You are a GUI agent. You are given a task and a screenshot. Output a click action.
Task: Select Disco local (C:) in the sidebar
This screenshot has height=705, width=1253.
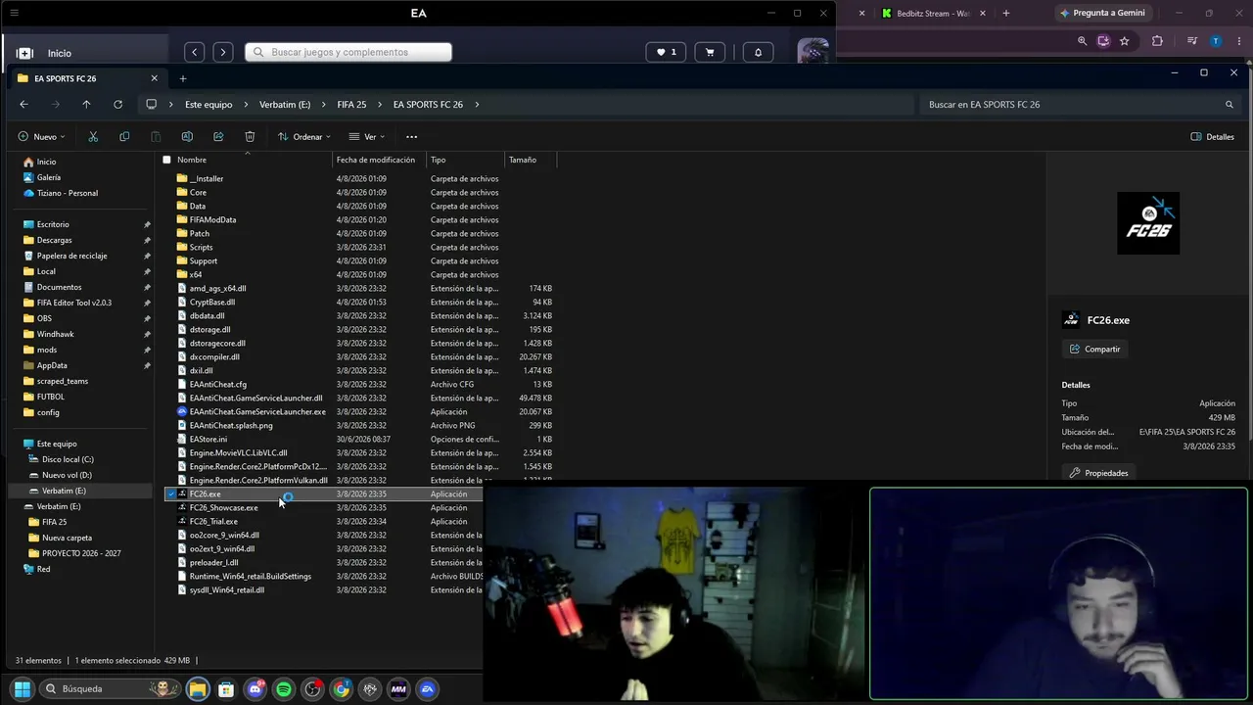pyautogui.click(x=68, y=459)
